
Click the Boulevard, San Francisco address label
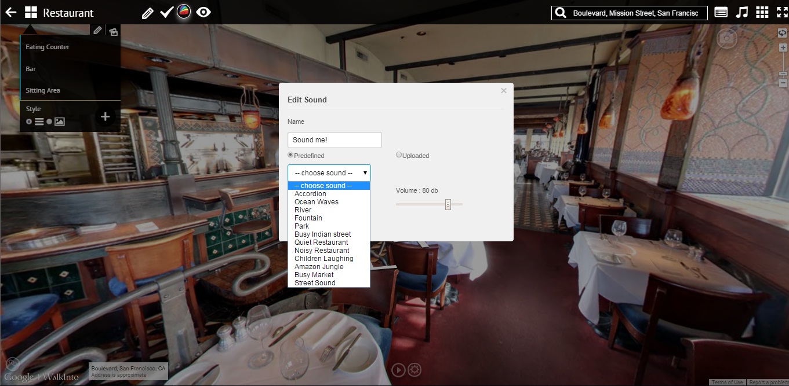click(128, 368)
